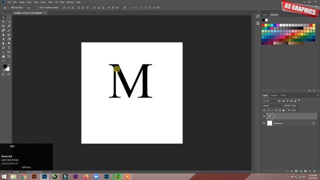This screenshot has height=180, width=320.
Task: Open the Layer menu
Action: [x=29, y=2]
